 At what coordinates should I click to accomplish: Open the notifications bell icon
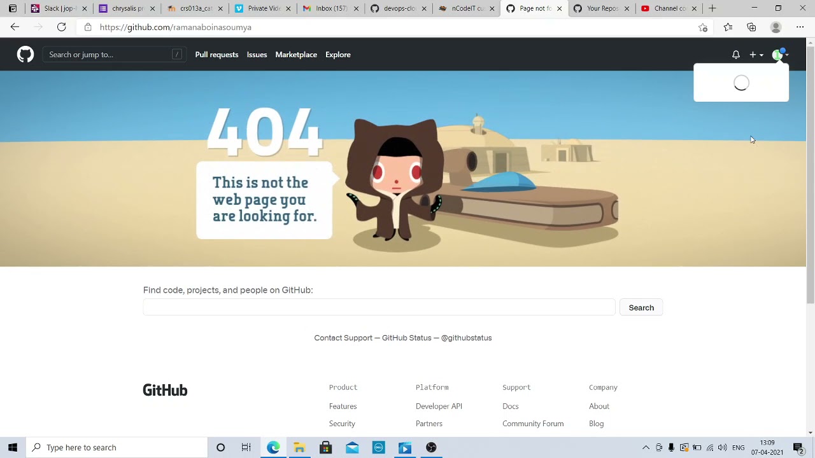click(736, 55)
